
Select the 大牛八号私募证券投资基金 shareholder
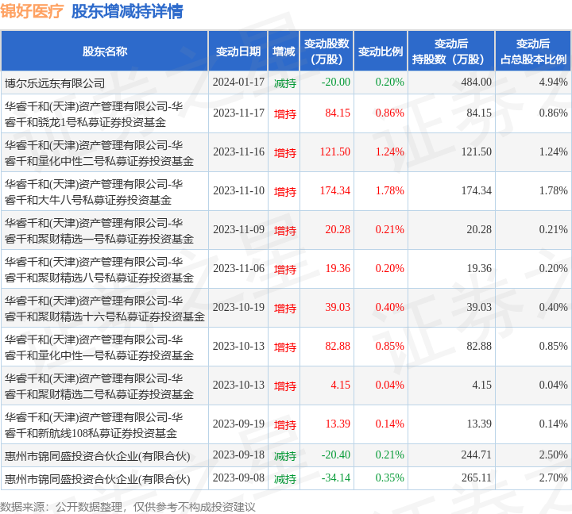point(94,192)
